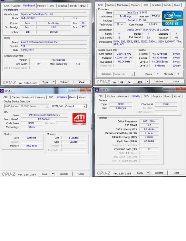The height and width of the screenshot is (241, 186).
Task: Click the BIOS date 03/27/2012 field
Action: (x=54, y=50)
